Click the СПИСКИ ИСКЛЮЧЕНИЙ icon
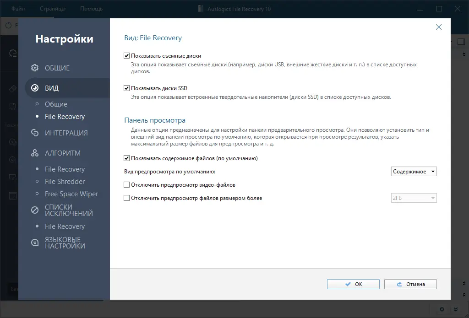 click(35, 210)
